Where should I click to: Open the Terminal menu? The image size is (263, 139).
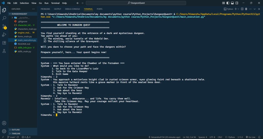pyautogui.click(x=55, y=3)
